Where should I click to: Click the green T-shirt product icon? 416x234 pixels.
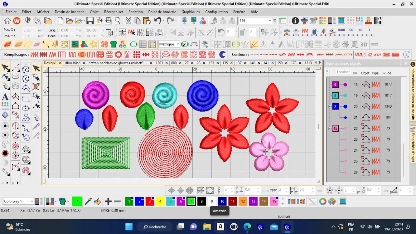tap(113, 44)
